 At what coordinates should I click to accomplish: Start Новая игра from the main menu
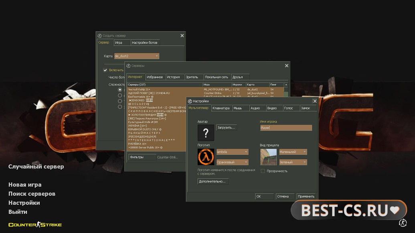pyautogui.click(x=25, y=185)
